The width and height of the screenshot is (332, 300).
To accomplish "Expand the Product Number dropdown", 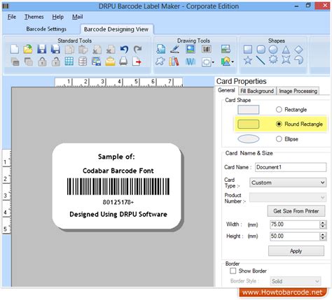I will [288, 197].
